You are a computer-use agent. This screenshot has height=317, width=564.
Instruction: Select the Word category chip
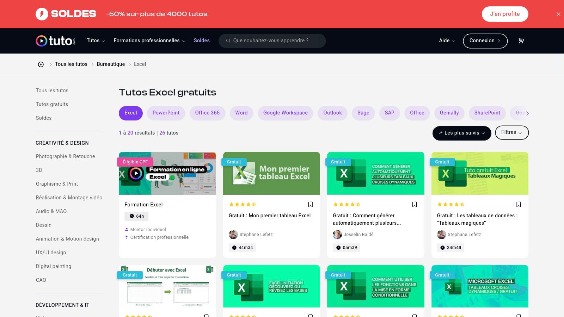click(x=241, y=113)
